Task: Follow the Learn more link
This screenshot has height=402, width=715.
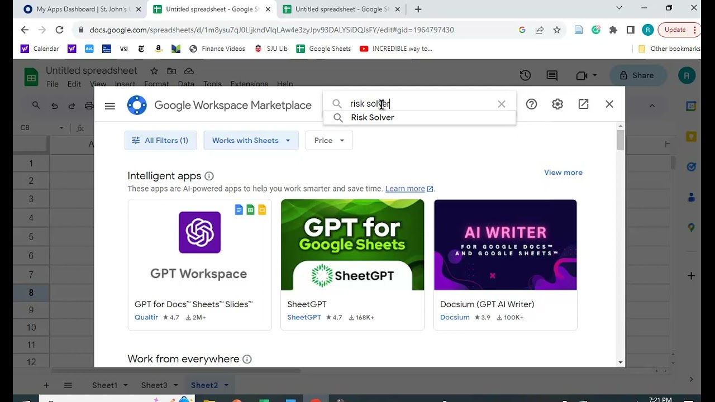Action: (409, 189)
